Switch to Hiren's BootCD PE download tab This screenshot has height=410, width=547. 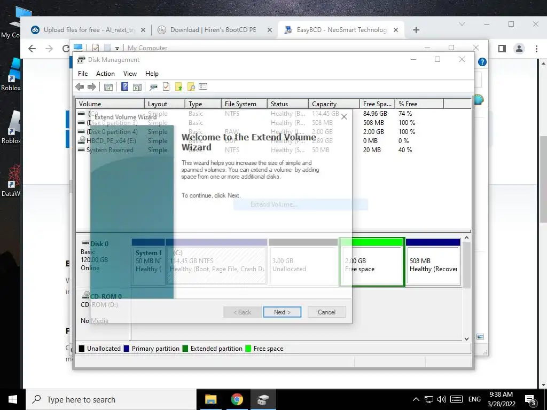tap(213, 30)
